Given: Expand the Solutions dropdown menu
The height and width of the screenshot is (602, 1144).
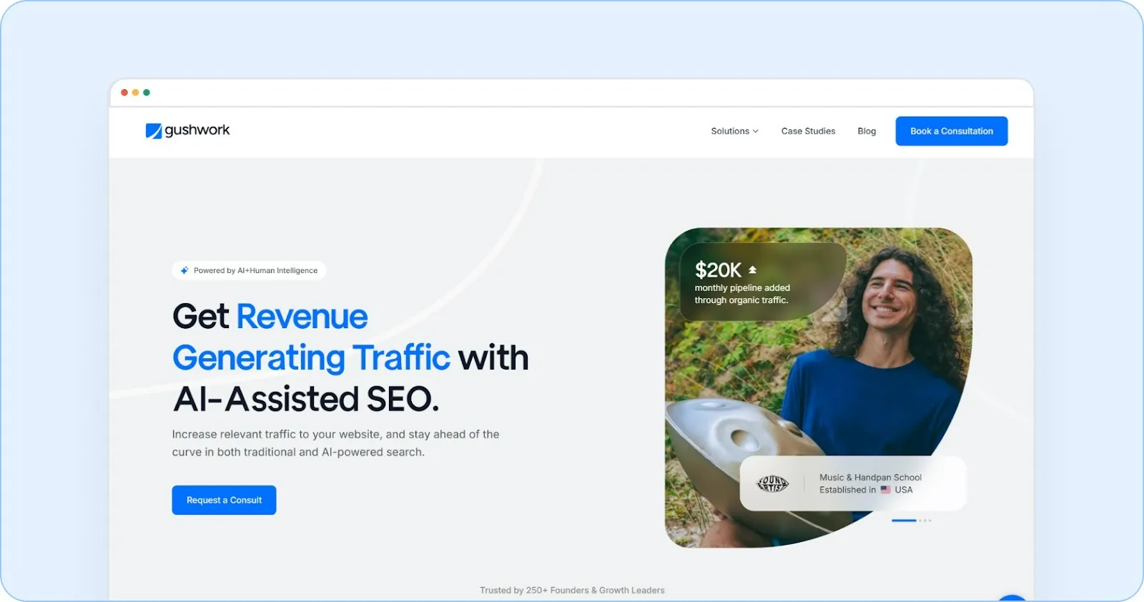Looking at the screenshot, I should pyautogui.click(x=734, y=131).
